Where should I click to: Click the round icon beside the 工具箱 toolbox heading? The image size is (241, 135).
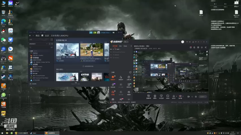click(130, 72)
